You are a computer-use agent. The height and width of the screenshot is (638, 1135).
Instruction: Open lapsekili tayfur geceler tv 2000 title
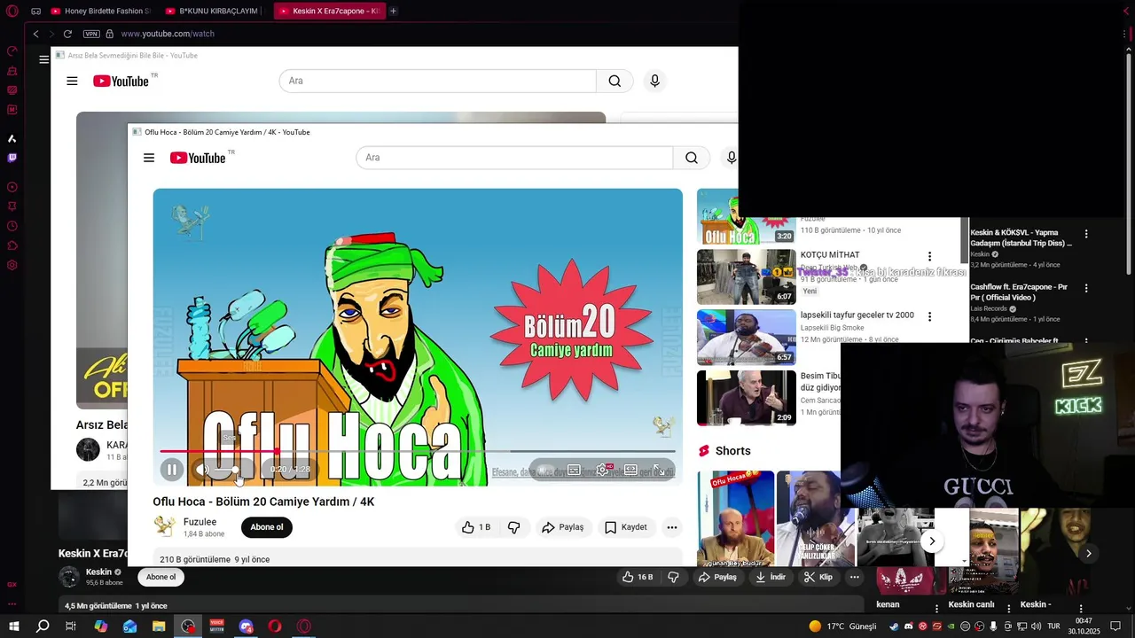point(857,315)
